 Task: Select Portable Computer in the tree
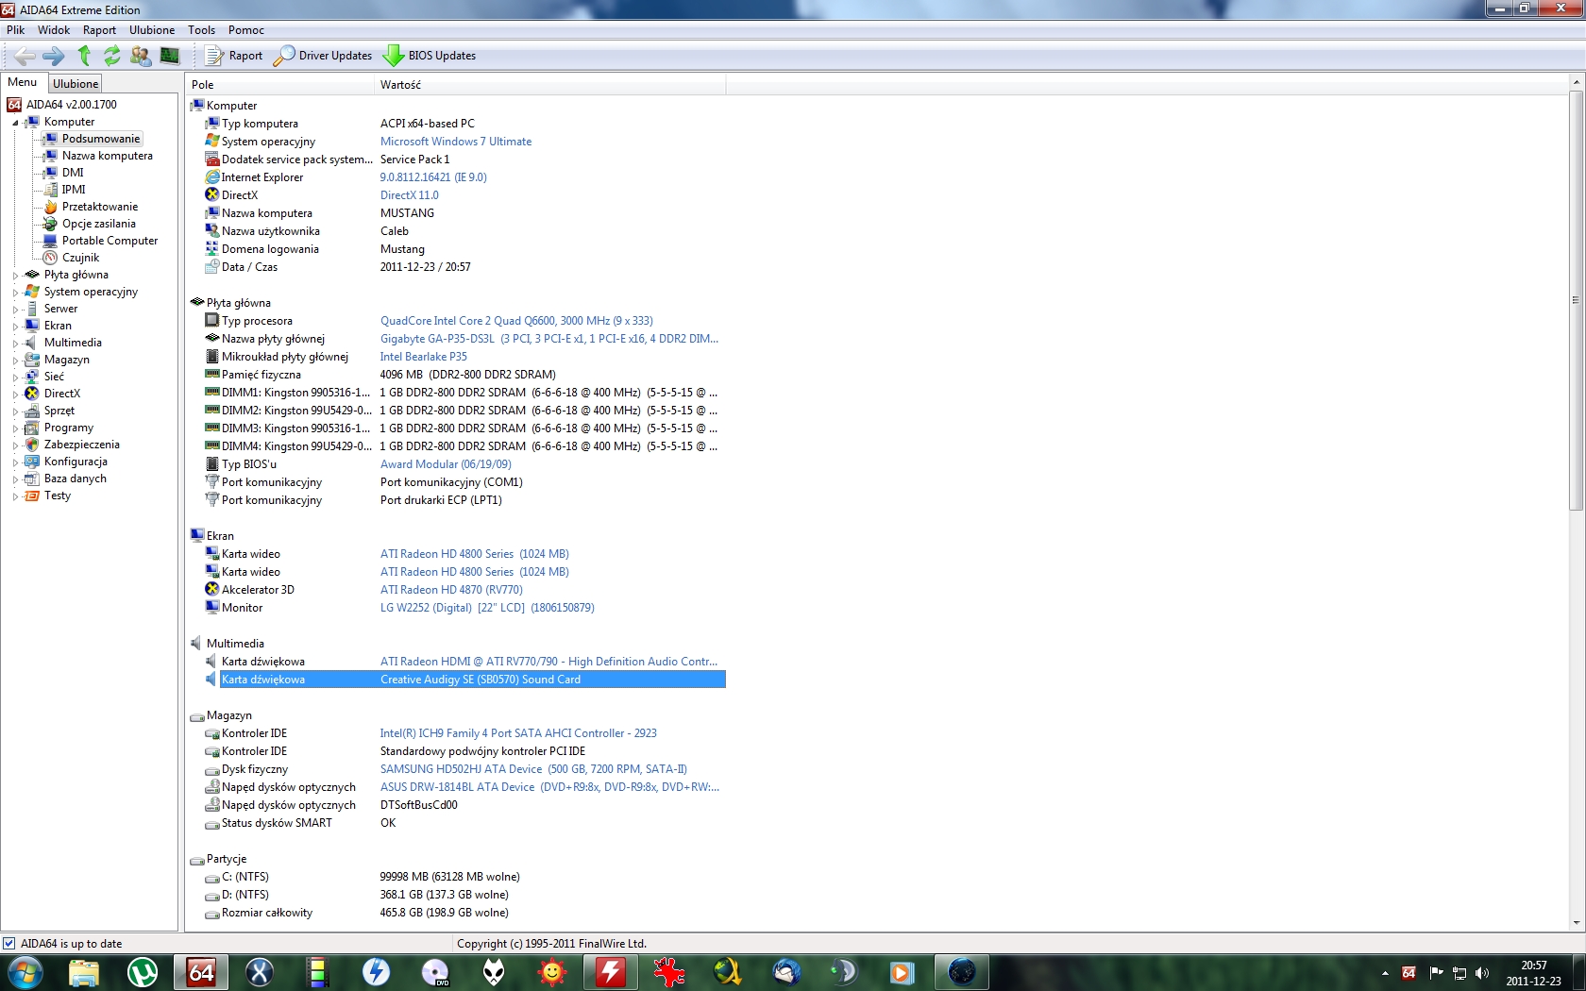(110, 241)
